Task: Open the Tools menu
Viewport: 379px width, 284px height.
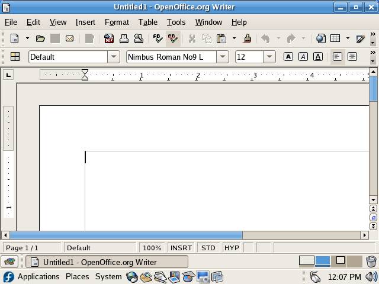Action: pos(176,22)
